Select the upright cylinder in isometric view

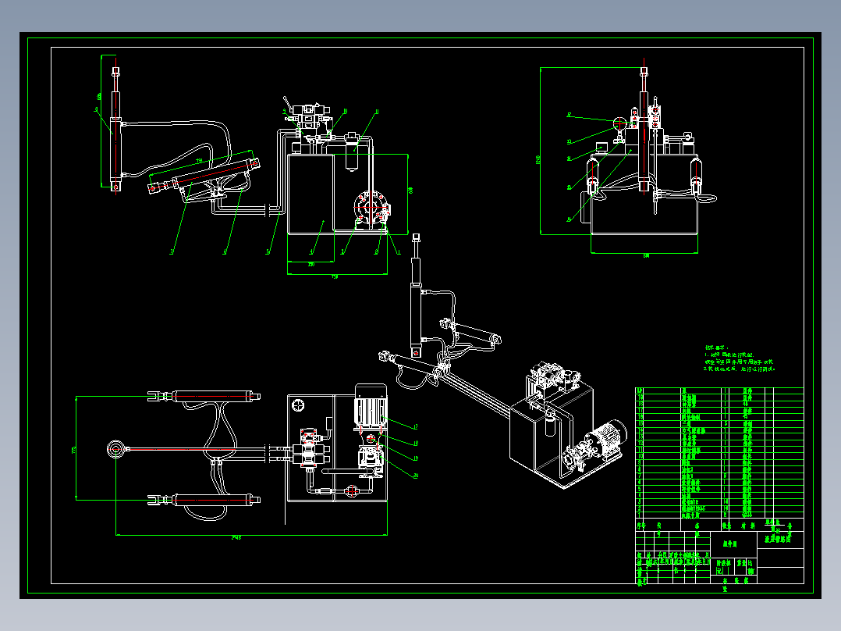coord(416,295)
